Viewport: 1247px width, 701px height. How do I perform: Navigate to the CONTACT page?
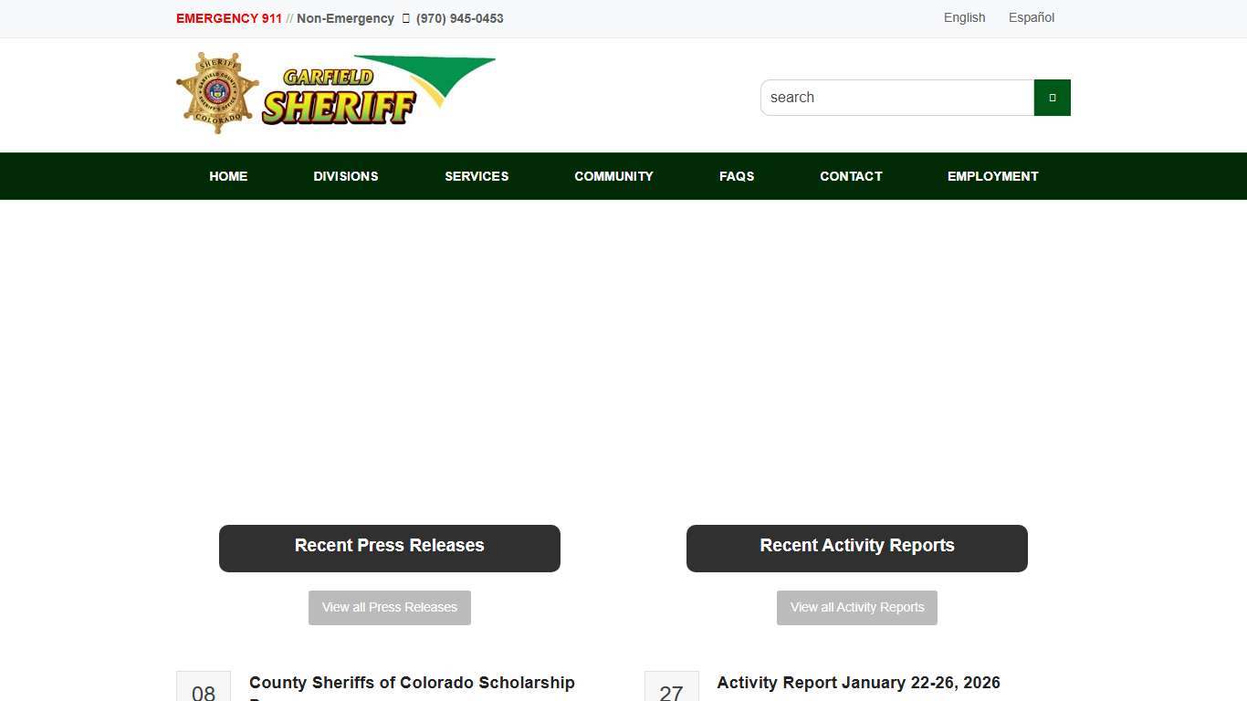pos(851,176)
